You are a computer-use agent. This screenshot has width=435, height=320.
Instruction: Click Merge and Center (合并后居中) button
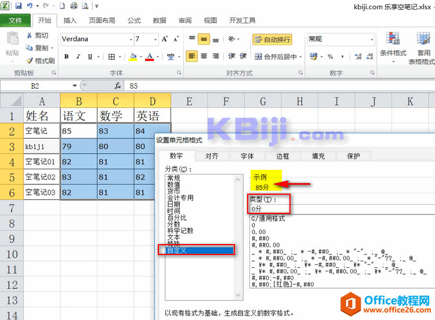tap(275, 57)
